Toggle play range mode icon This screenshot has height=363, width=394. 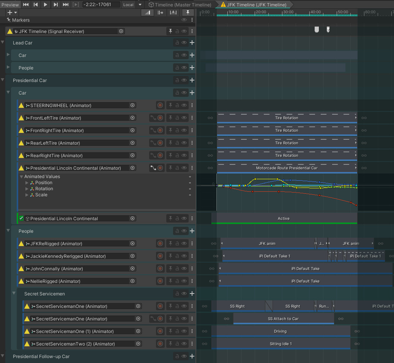(x=76, y=5)
